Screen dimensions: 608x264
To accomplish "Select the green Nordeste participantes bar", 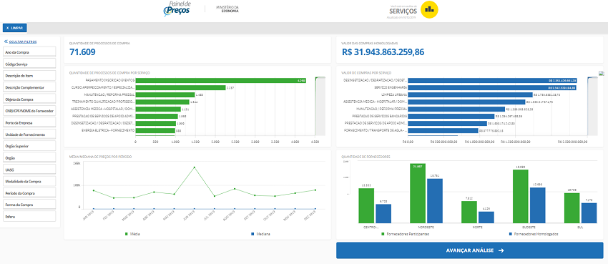I will tap(418, 193).
